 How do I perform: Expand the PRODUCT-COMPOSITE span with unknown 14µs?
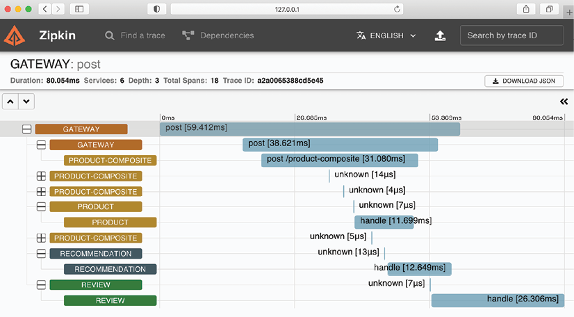click(42, 176)
